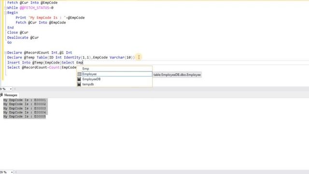This screenshot has height=174, width=309.
Task: Click the Go statement
Action: pos(10,43)
